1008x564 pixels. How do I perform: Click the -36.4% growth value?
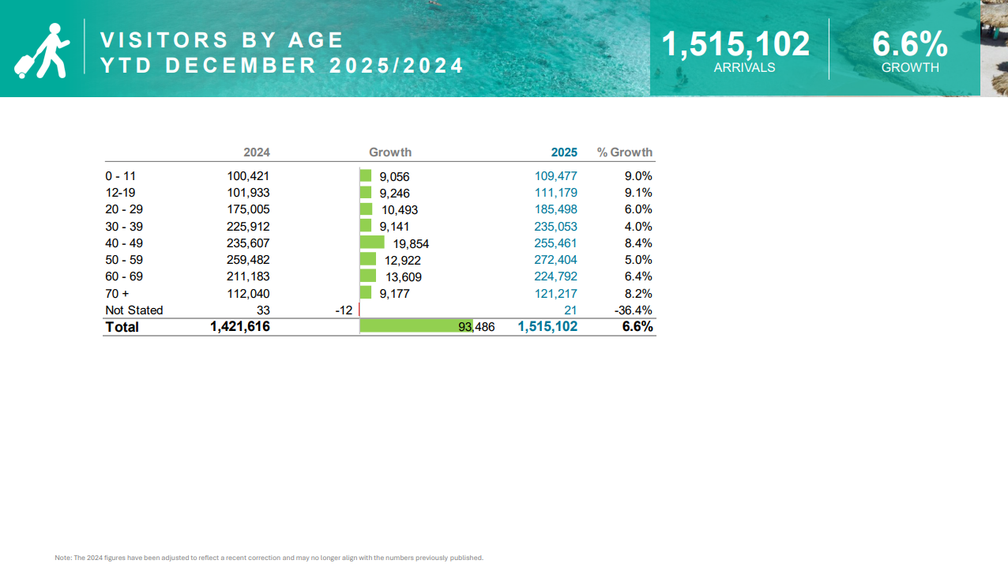(x=634, y=309)
